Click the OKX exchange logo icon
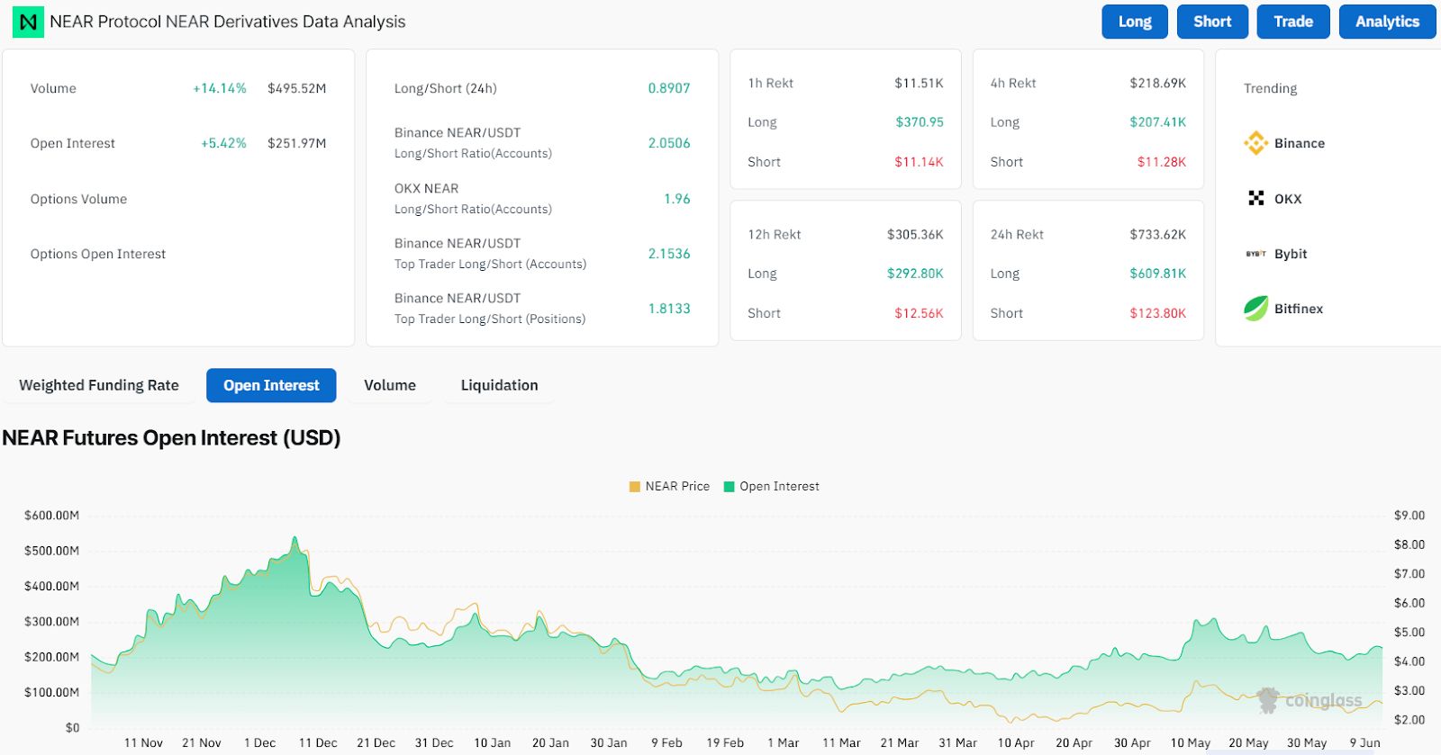The image size is (1441, 755). [x=1255, y=198]
